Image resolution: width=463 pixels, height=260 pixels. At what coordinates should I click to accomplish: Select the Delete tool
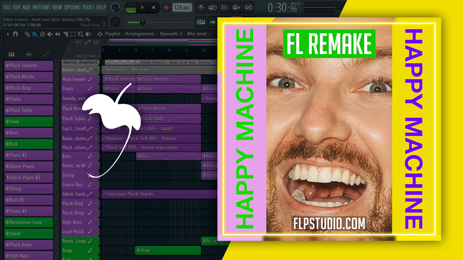42,34
